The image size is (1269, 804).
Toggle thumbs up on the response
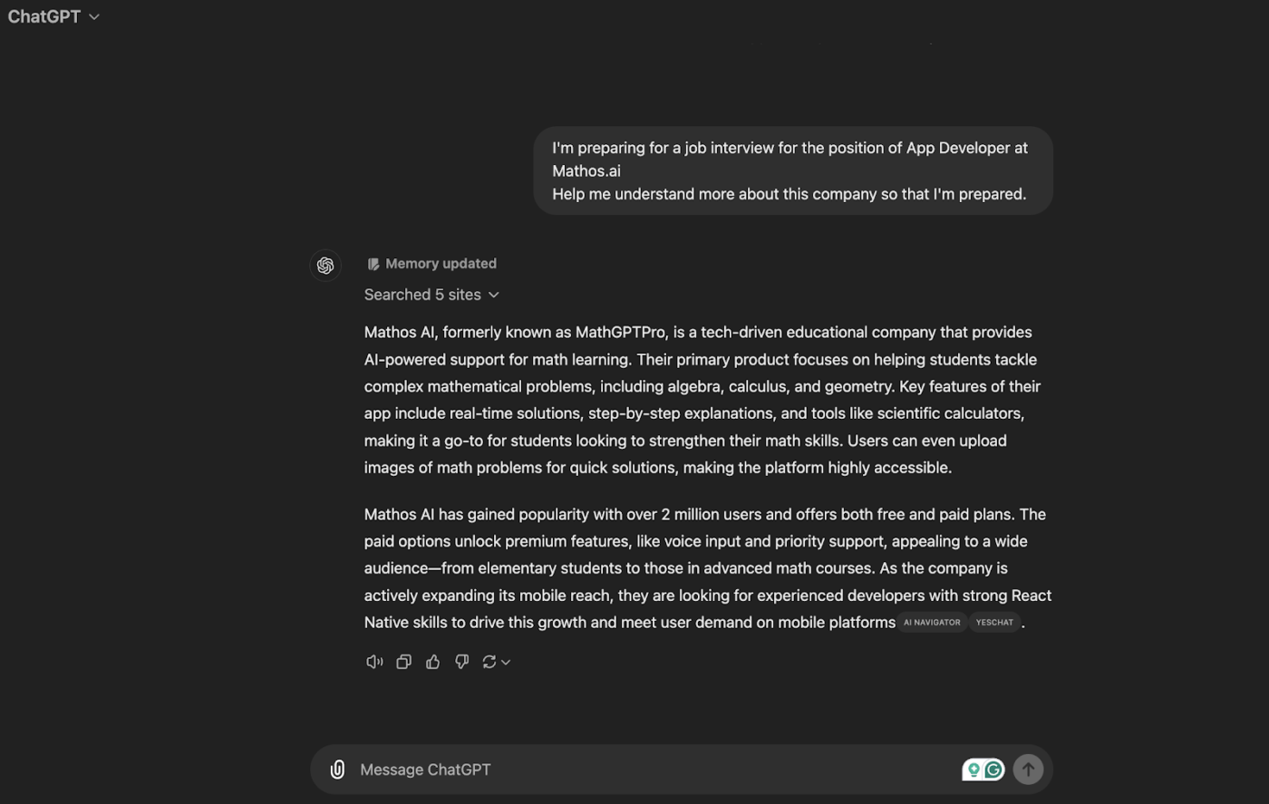[x=432, y=662]
